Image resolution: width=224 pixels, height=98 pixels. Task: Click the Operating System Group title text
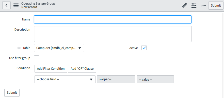click(x=38, y=4)
